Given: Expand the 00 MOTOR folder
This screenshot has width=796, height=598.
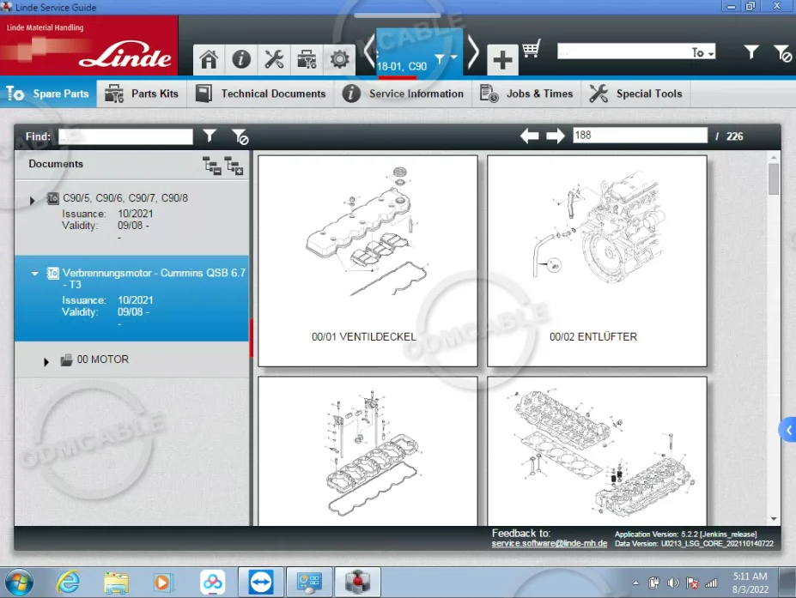Looking at the screenshot, I should (46, 362).
